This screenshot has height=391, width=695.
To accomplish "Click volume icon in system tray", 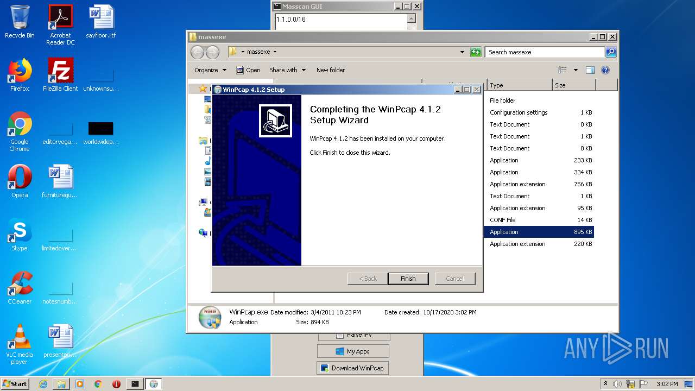I will coord(617,384).
